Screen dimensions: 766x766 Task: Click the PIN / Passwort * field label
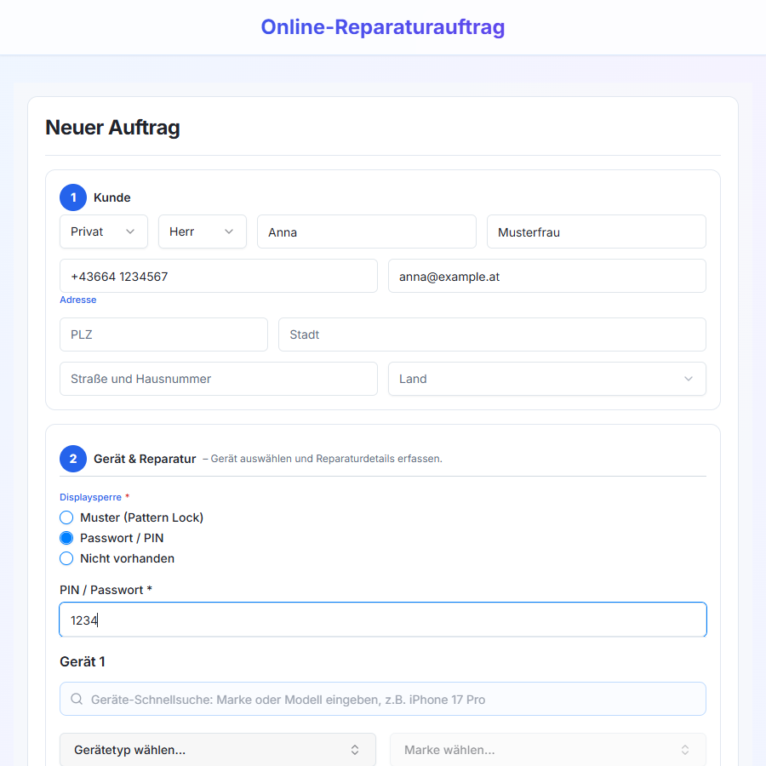106,590
